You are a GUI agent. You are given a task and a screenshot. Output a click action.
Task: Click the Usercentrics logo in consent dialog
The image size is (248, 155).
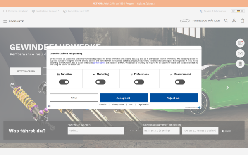click(200, 107)
